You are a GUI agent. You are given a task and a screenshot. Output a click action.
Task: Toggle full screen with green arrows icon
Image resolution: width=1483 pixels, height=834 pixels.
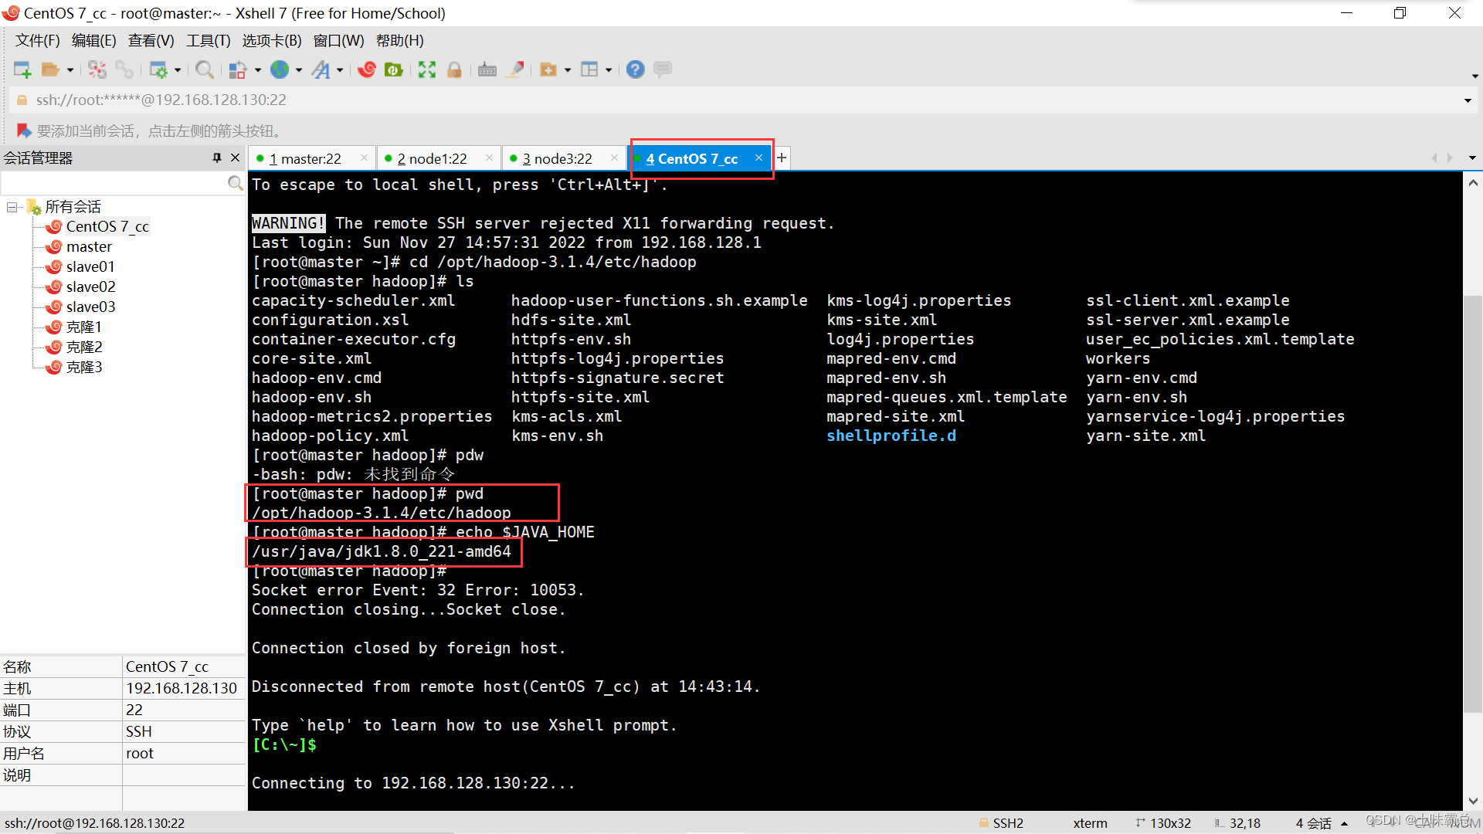427,69
